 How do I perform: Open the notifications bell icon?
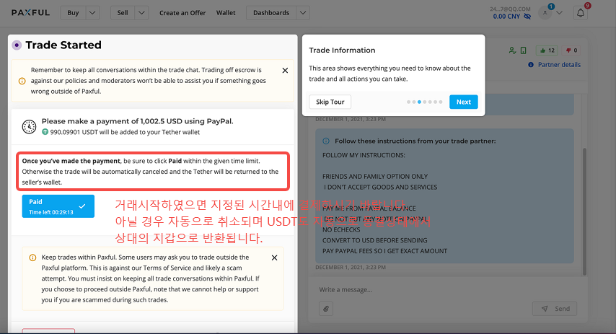(x=580, y=13)
